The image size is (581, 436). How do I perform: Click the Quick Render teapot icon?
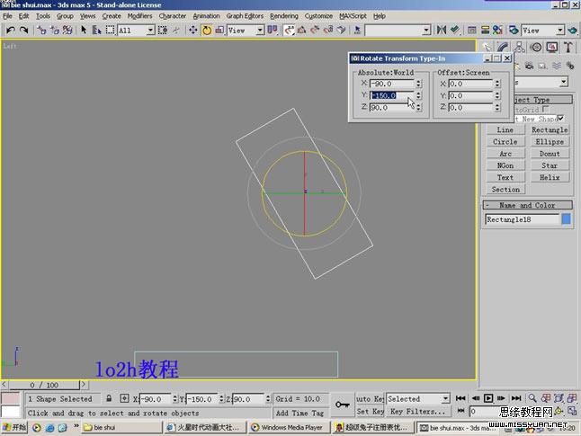click(x=573, y=30)
